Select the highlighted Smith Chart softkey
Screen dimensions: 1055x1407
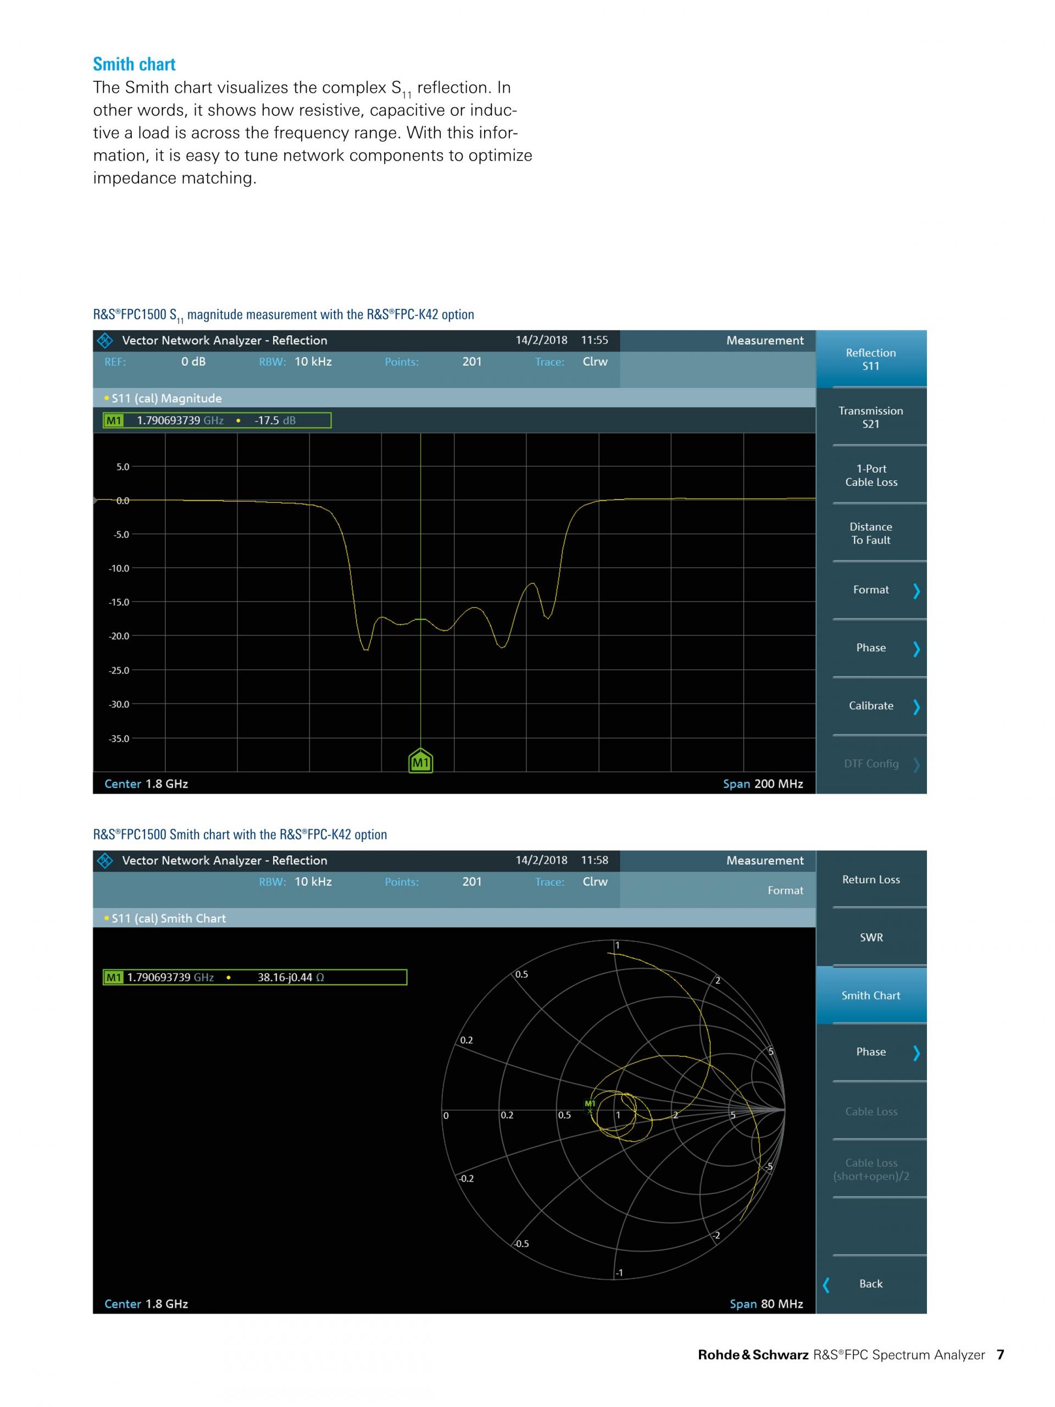(870, 995)
